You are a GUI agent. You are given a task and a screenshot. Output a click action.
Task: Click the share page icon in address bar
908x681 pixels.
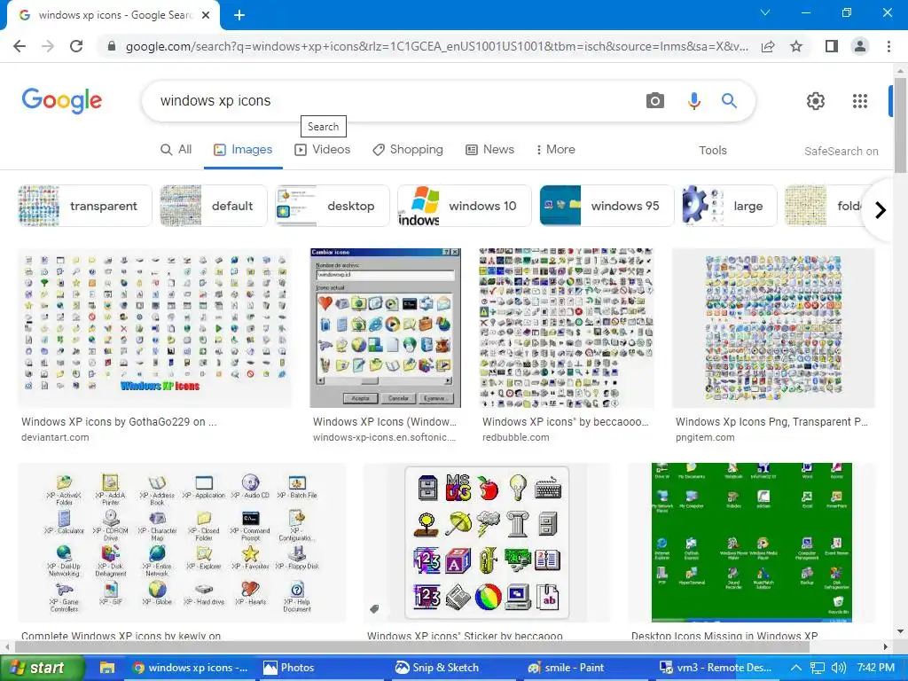(x=768, y=46)
